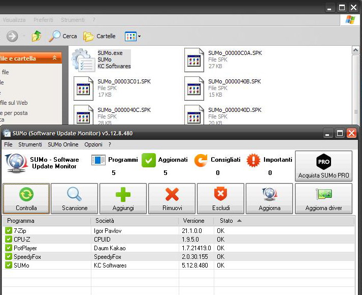362x295 pixels.
Task: Toggle the PotPlayer row checkmark
Action: [9, 248]
